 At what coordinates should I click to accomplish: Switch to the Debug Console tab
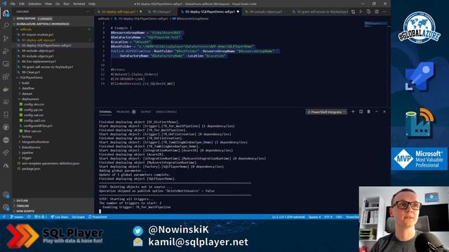tap(166, 112)
